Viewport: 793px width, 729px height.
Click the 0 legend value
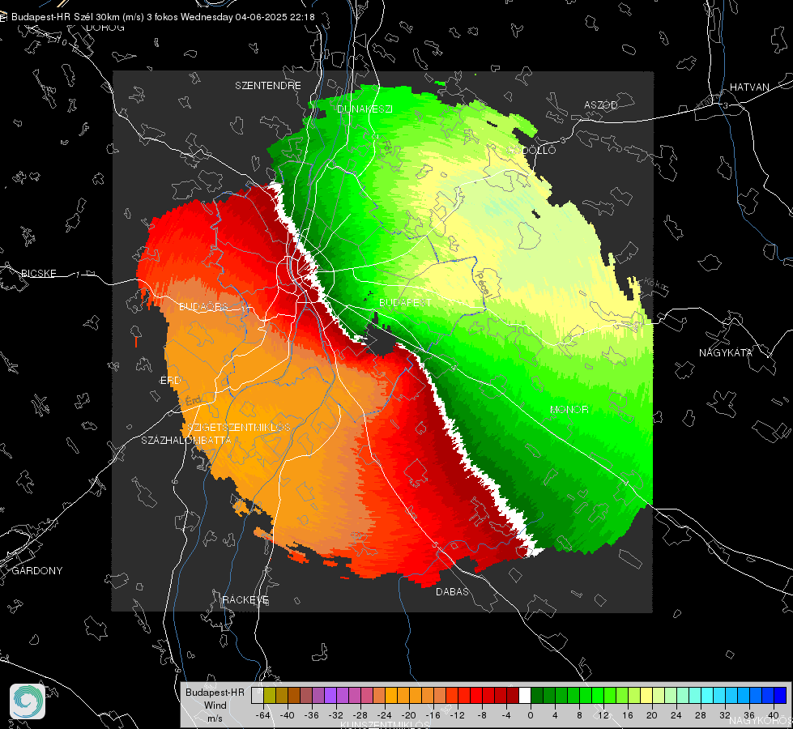point(531,715)
